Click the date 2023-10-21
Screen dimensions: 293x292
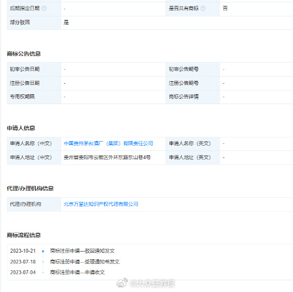tap(23, 251)
